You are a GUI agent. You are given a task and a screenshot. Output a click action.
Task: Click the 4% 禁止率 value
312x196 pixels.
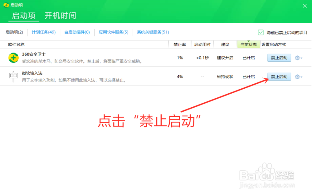coord(180,77)
